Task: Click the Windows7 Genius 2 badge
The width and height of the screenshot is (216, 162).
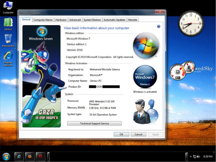Action: click(145, 76)
